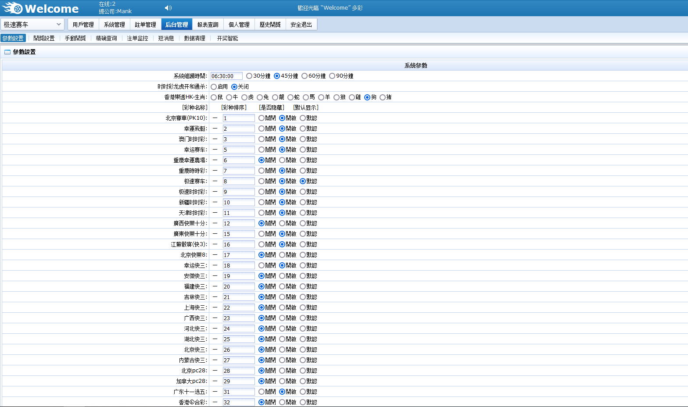688x407 pixels.
Task: Click the Welcome logo icon
Action: click(x=12, y=8)
